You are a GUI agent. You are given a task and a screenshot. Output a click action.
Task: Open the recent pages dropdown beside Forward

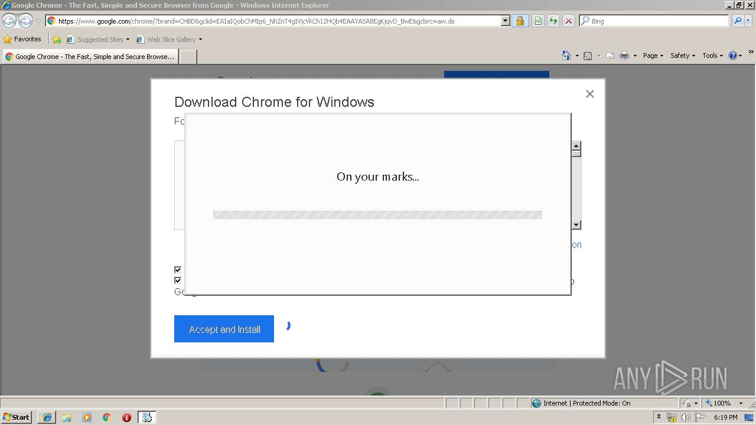click(38, 21)
